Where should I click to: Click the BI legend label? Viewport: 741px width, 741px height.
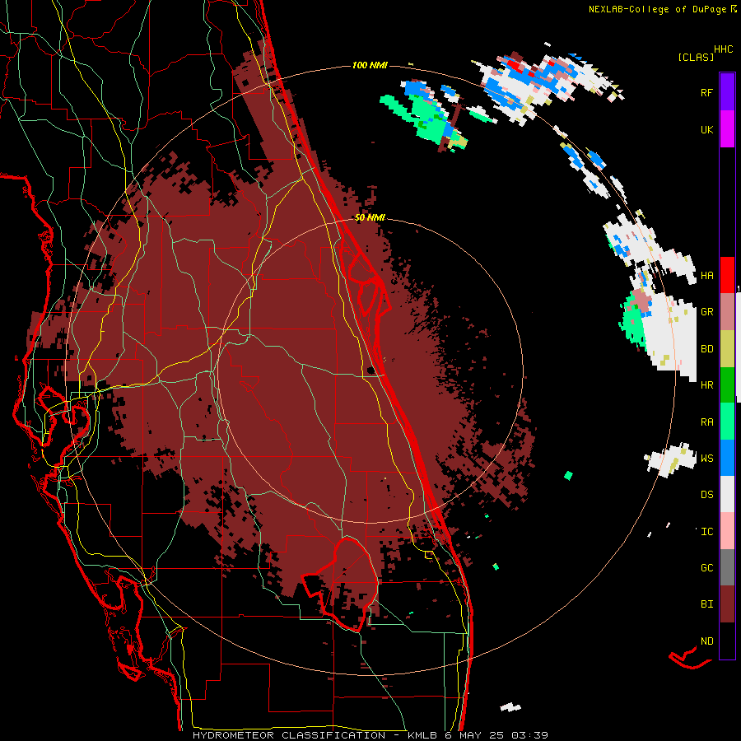(706, 604)
